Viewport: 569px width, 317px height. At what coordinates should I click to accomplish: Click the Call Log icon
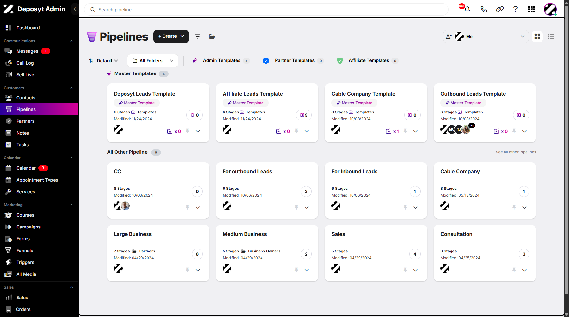9,63
